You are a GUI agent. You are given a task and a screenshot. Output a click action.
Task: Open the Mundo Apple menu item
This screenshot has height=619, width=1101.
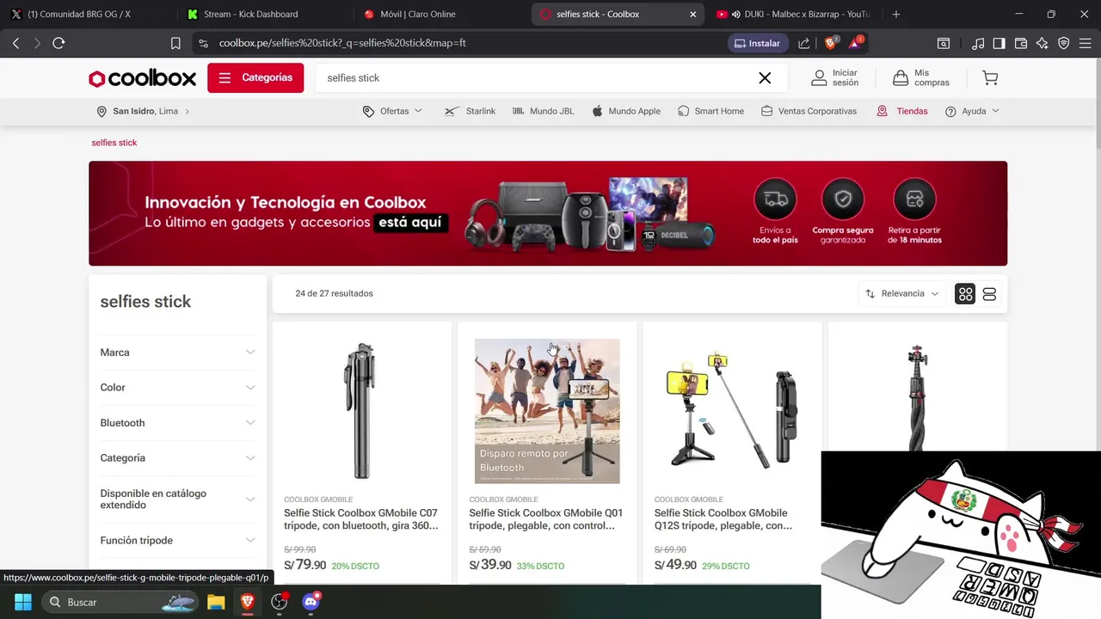(x=626, y=112)
